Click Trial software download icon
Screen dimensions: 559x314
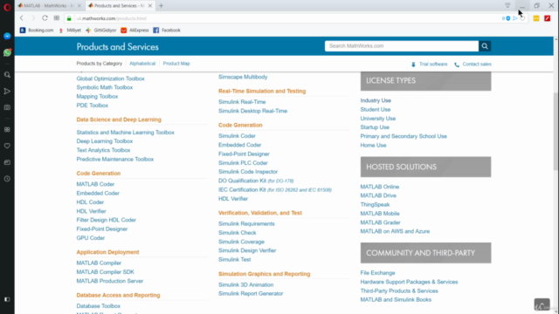click(413, 65)
